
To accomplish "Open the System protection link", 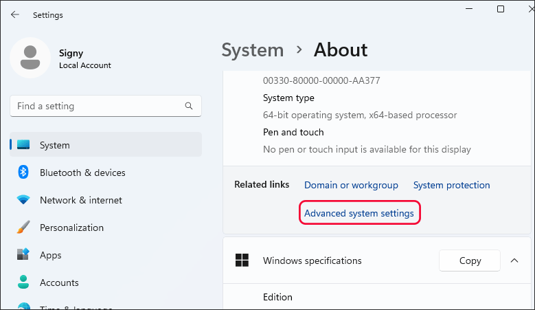I will coord(451,185).
